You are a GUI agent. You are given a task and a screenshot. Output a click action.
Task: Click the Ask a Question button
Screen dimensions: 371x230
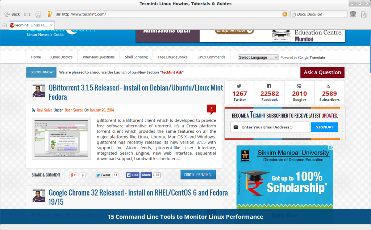[x=322, y=72]
